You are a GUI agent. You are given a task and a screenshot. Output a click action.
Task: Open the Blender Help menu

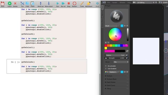pos(129,2)
